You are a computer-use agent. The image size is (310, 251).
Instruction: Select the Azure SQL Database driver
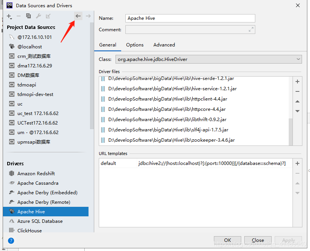[x=46, y=221]
